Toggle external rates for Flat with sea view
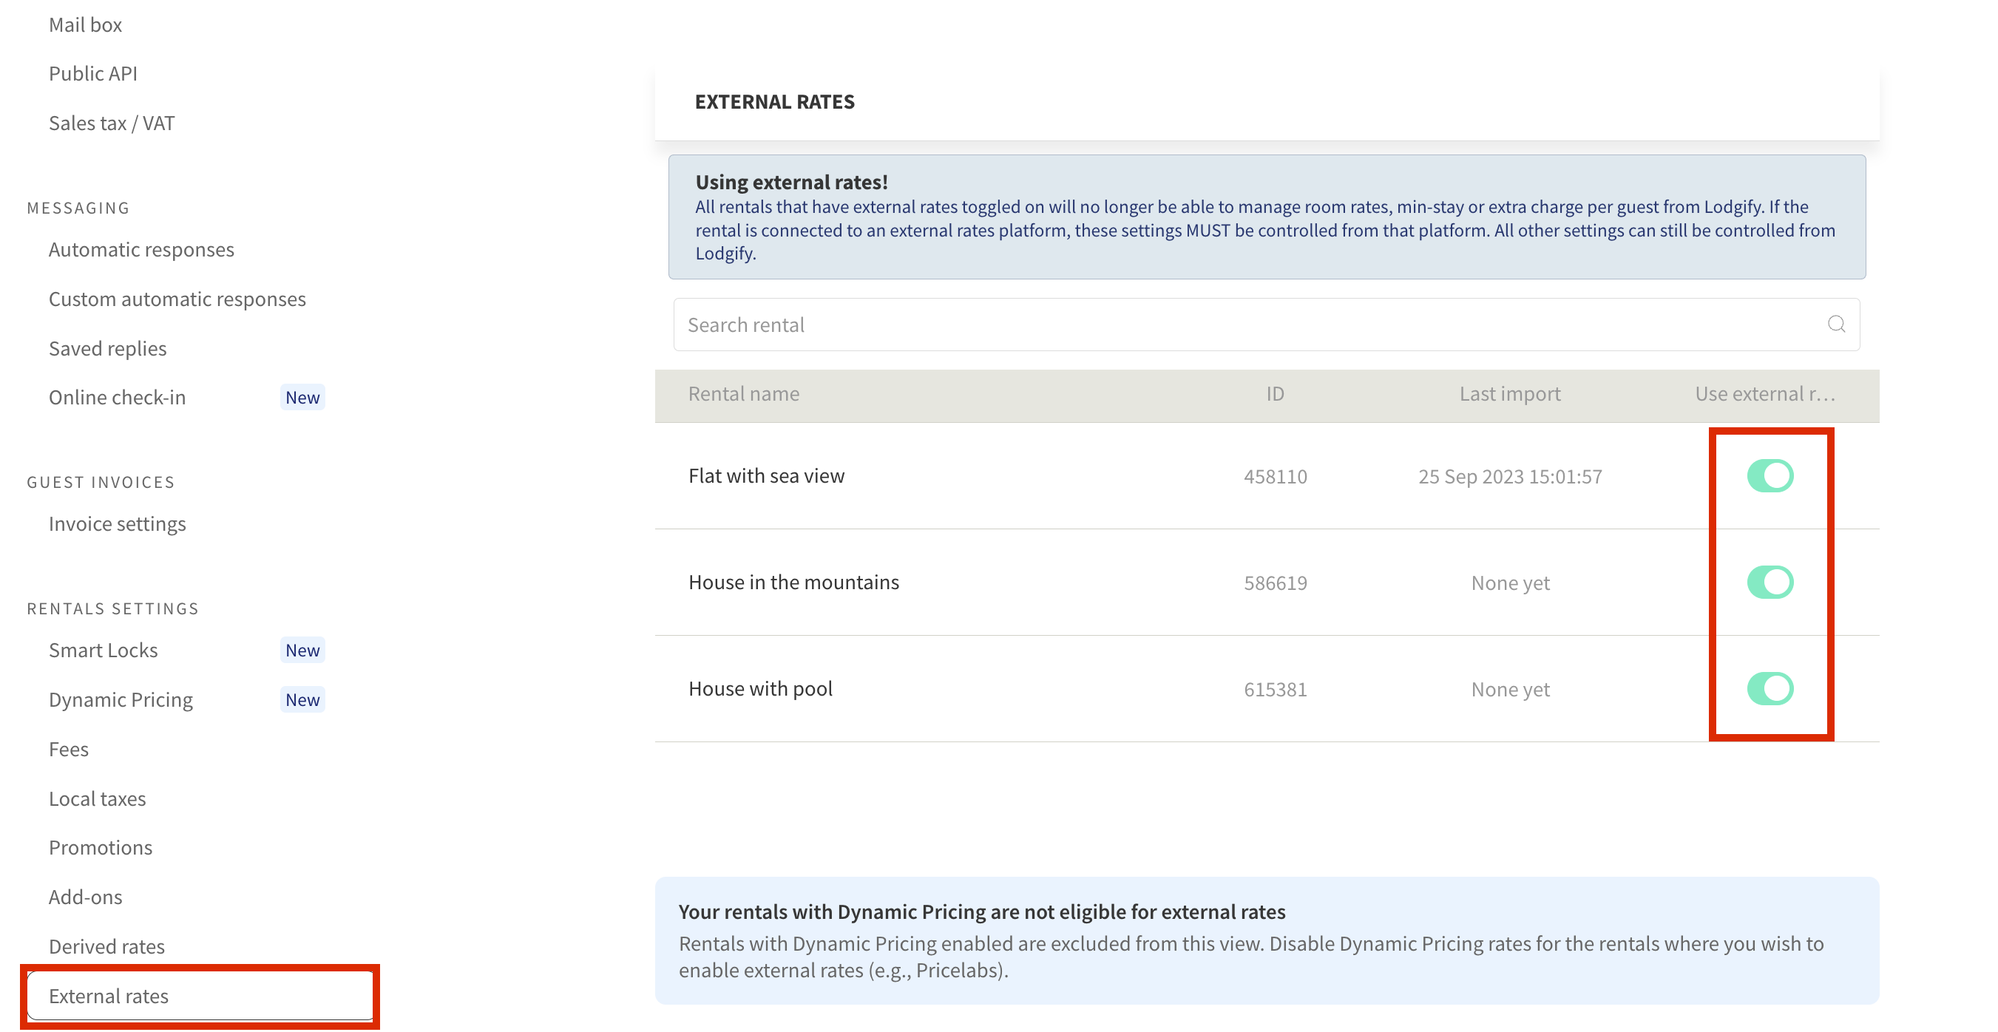 (1770, 475)
